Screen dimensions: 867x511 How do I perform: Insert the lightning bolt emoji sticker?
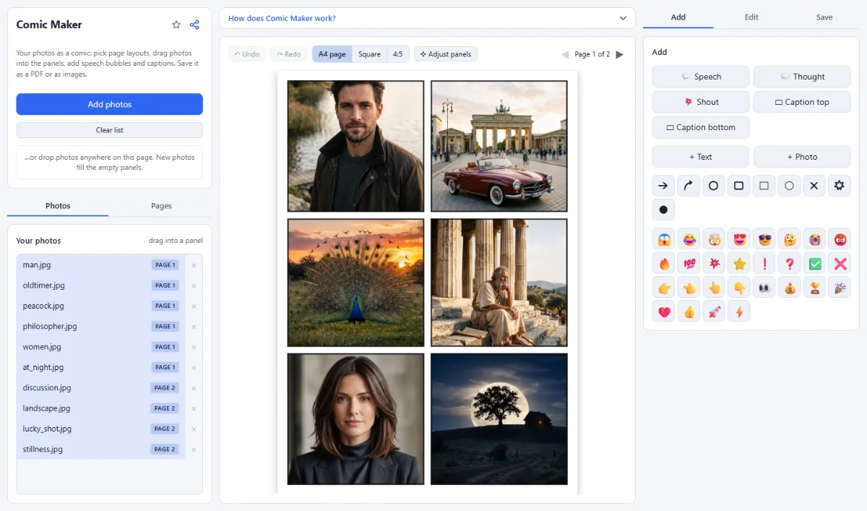click(739, 312)
